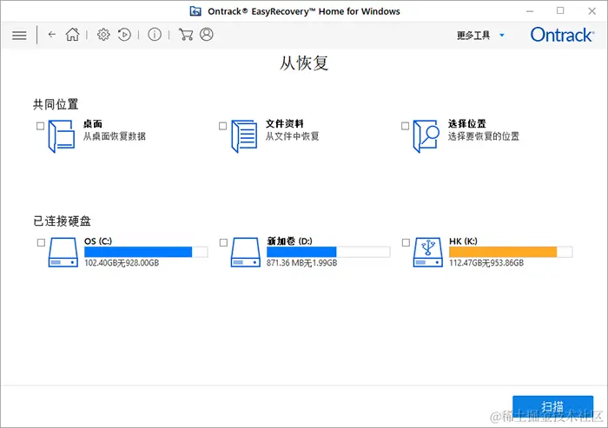This screenshot has width=608, height=428.
Task: Click the 文件资料 label
Action: 284,124
